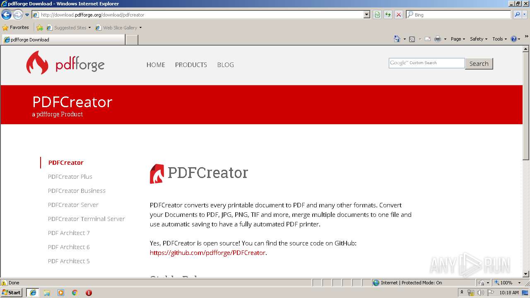
Task: Select PDFCreator Plus in sidebar
Action: click(70, 177)
